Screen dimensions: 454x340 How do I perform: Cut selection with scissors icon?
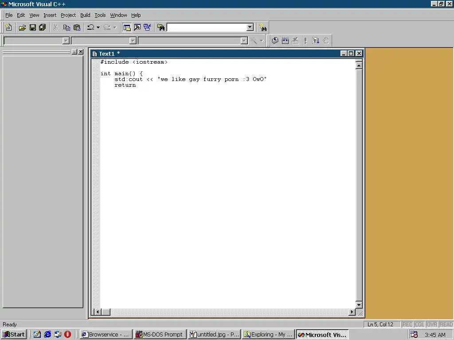click(x=55, y=27)
